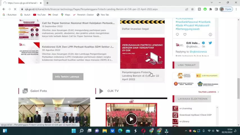Open Penyelenggara Fintech Lending Berizin link
This screenshot has width=240, height=135.
(x=140, y=76)
